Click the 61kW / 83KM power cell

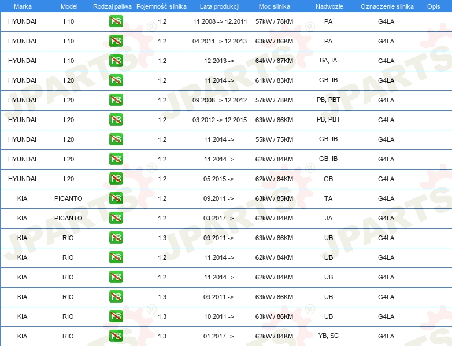coord(274,80)
